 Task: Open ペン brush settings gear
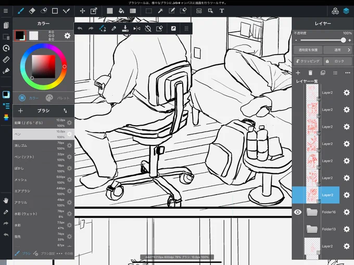70,134
